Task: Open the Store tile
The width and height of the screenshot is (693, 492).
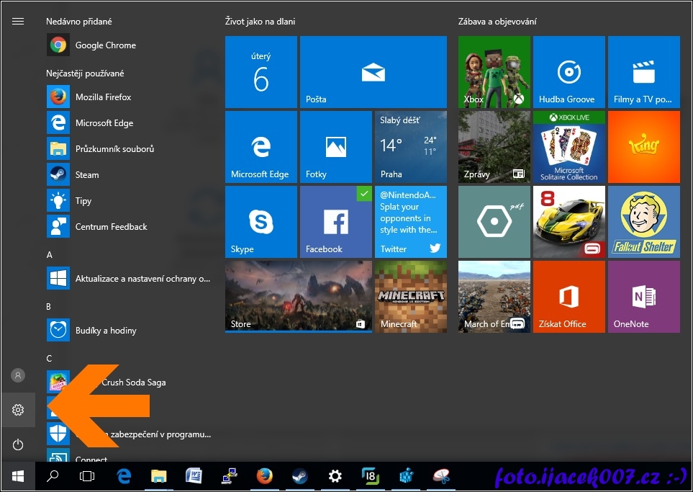Action: (298, 296)
